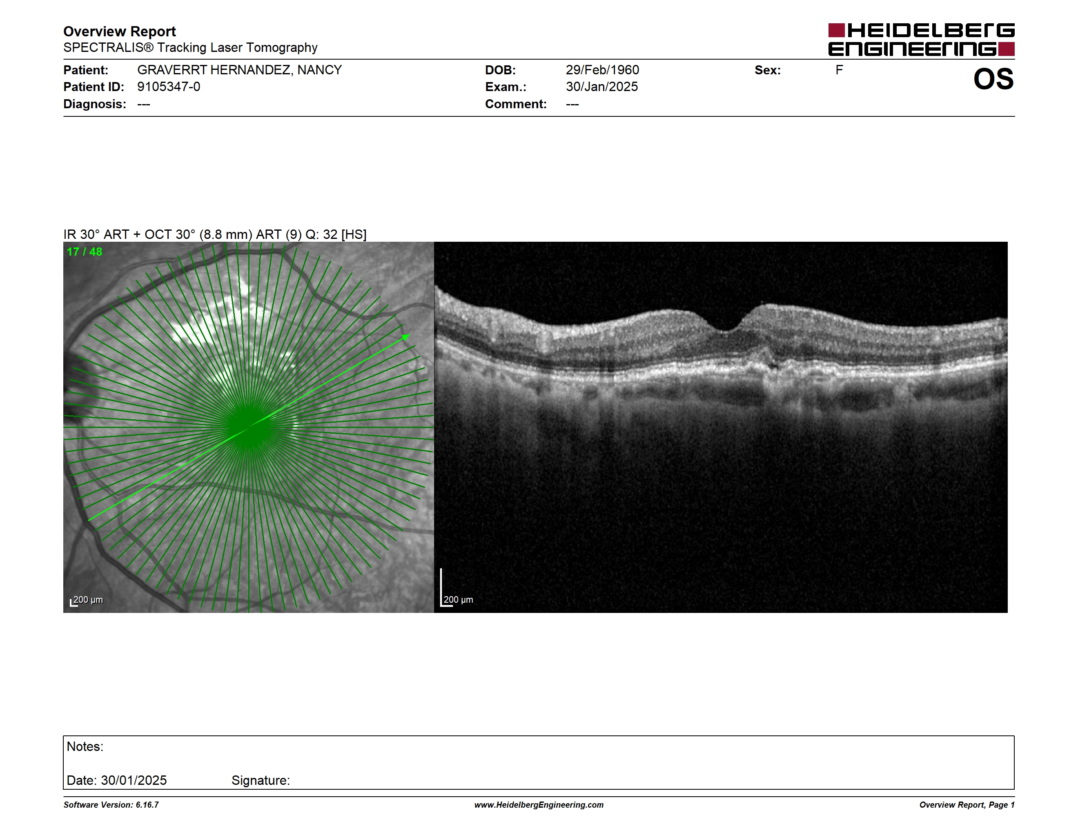Click the 'Sex:' label
1078x833 pixels.
coord(768,70)
